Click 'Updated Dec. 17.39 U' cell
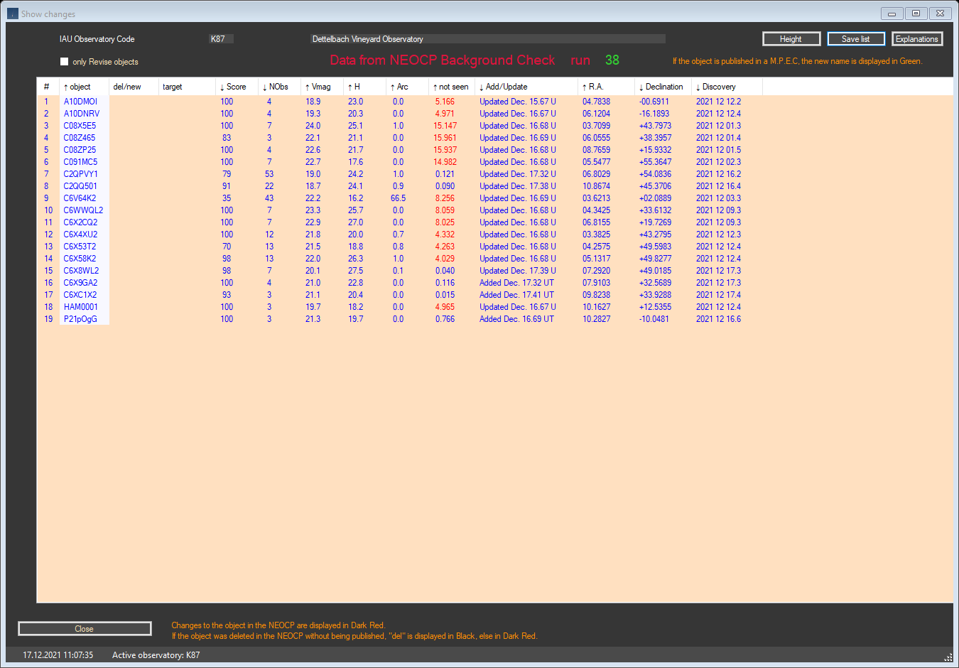Viewport: 959px width, 668px height. point(518,271)
